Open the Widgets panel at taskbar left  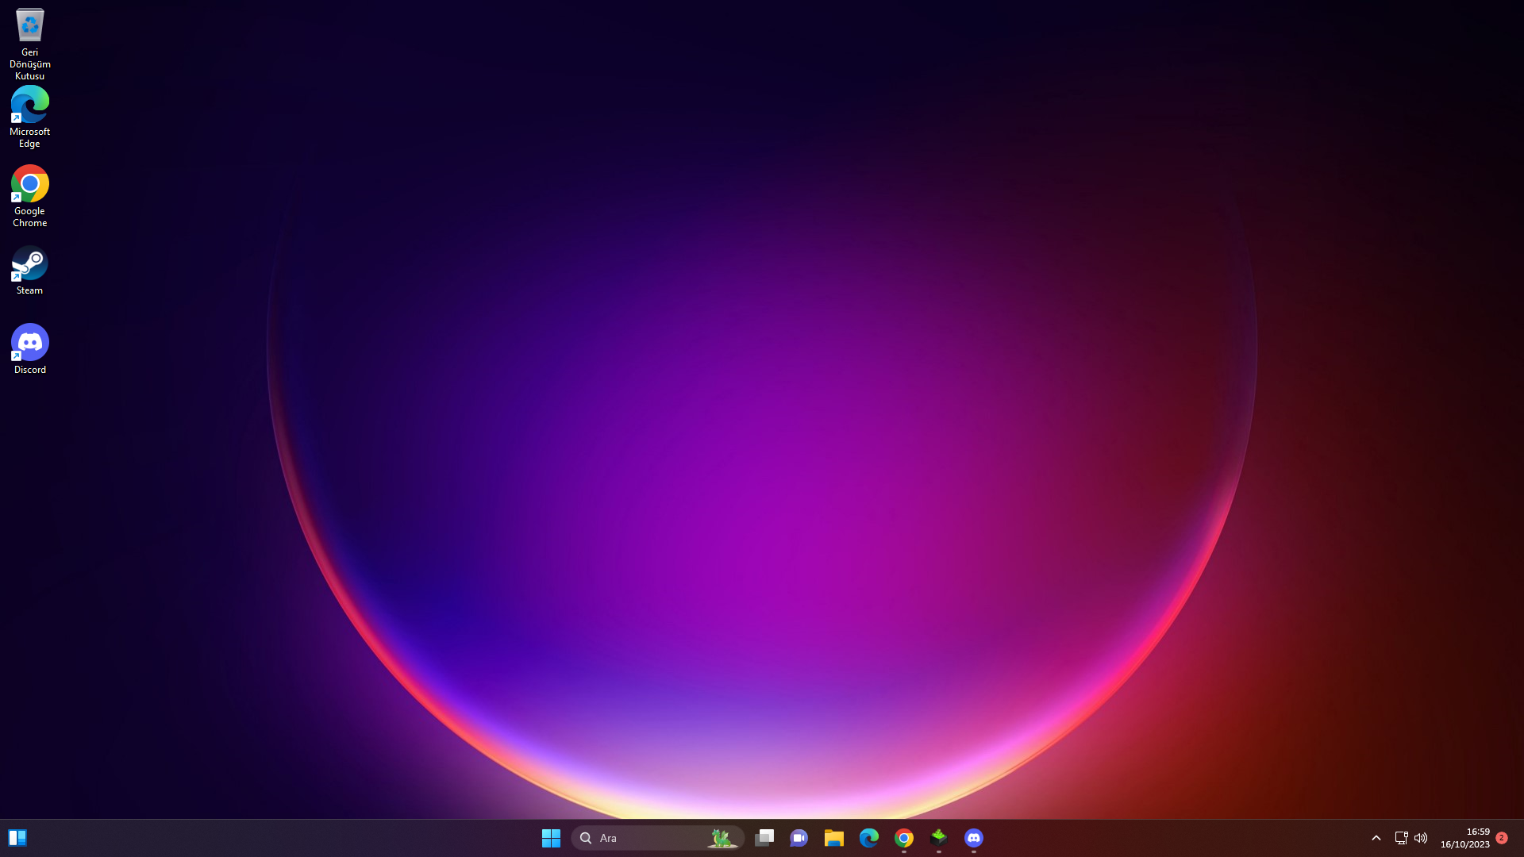click(17, 838)
